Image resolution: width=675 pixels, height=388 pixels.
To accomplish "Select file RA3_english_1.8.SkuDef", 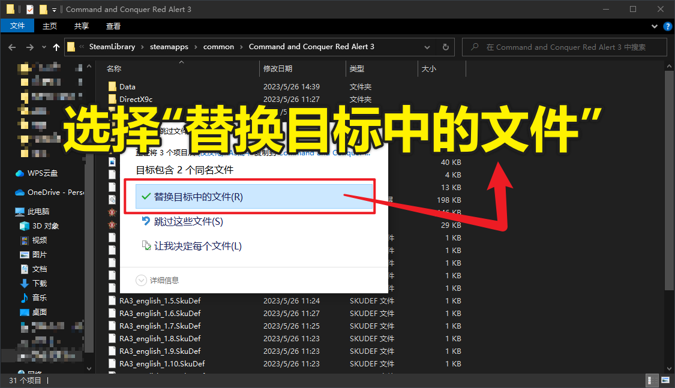I will pos(160,339).
